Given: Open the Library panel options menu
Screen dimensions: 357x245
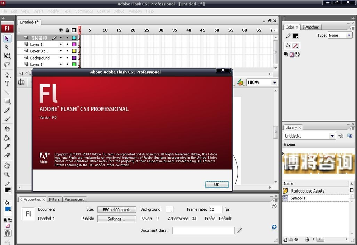Looking at the screenshot, I should [x=352, y=128].
